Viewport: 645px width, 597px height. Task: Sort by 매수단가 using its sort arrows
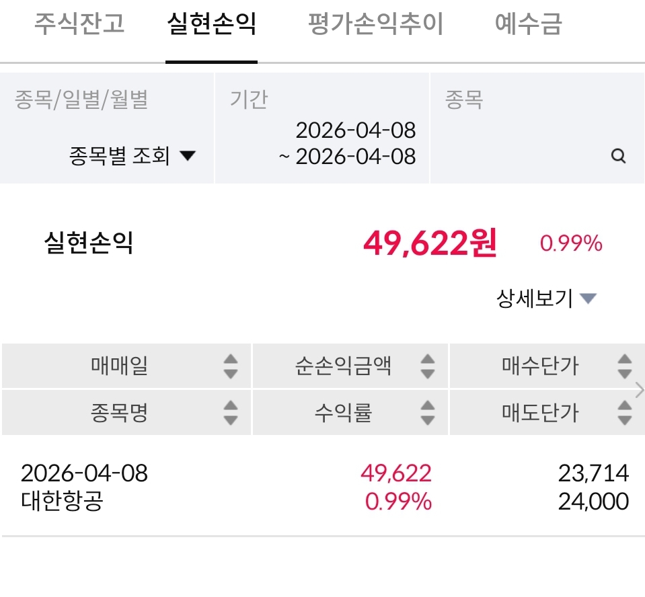click(624, 366)
